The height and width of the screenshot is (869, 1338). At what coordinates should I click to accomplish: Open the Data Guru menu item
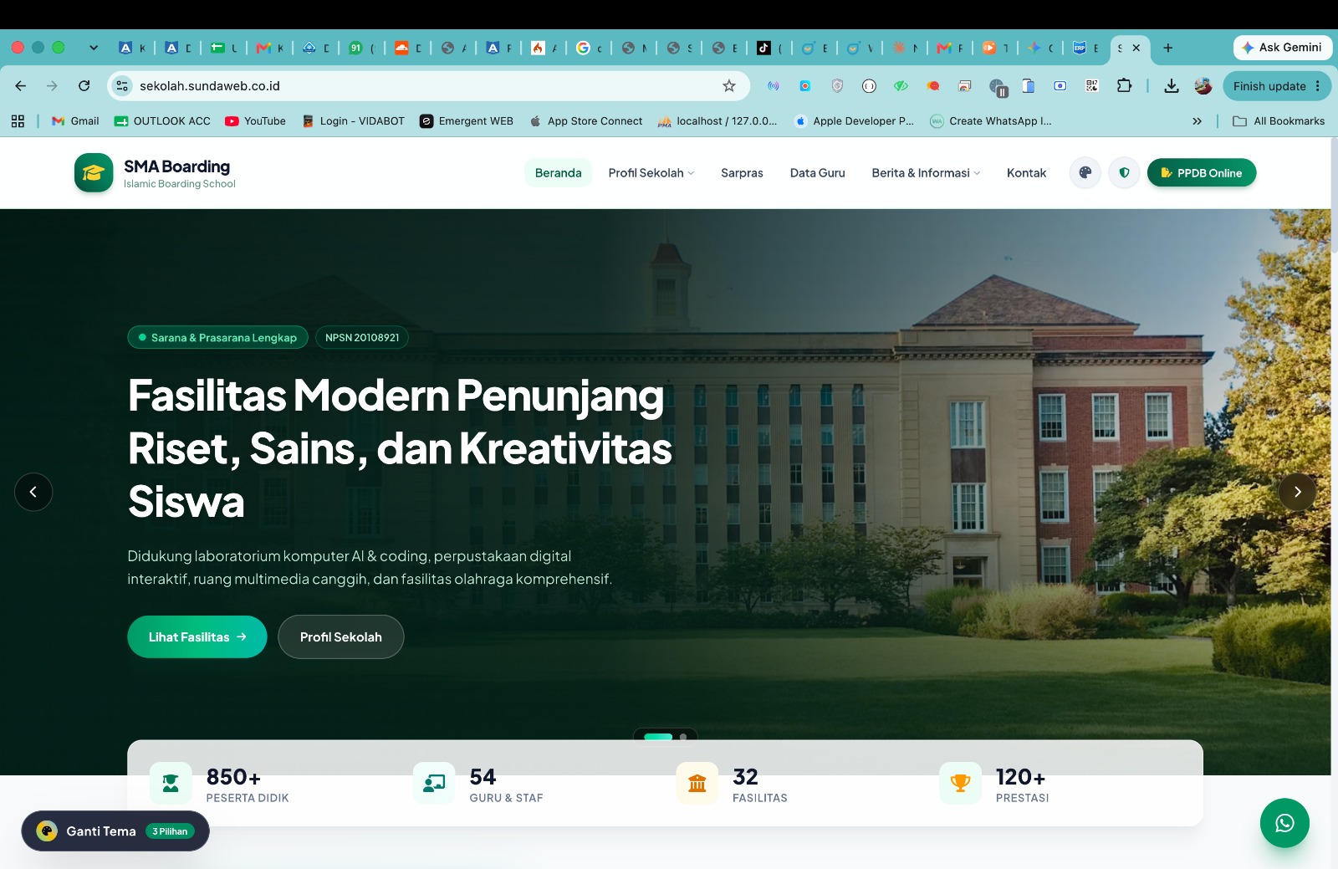tap(817, 173)
